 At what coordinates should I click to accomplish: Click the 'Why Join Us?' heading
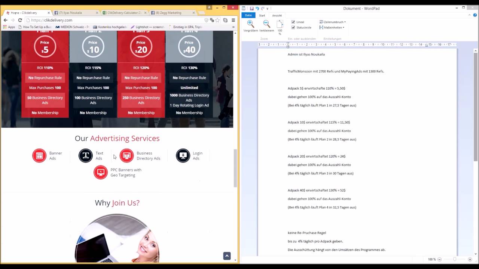coord(117,203)
